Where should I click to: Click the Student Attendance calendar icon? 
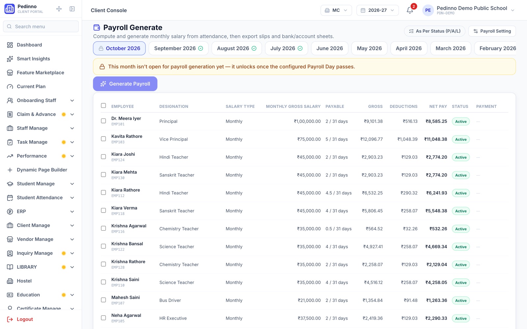coord(10,197)
